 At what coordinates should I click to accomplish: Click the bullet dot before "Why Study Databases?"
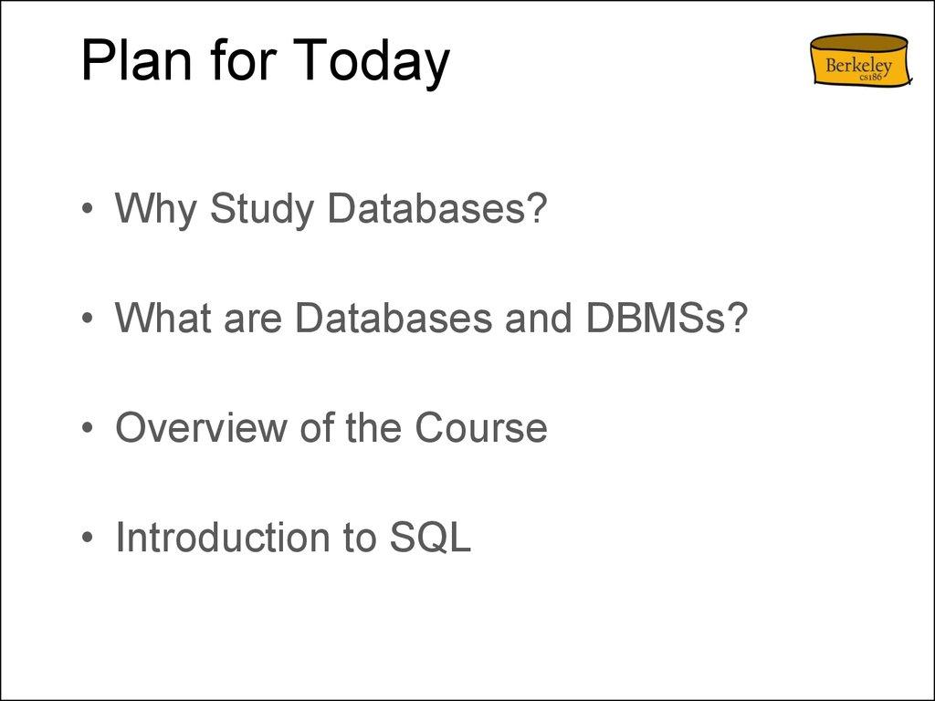[87, 211]
